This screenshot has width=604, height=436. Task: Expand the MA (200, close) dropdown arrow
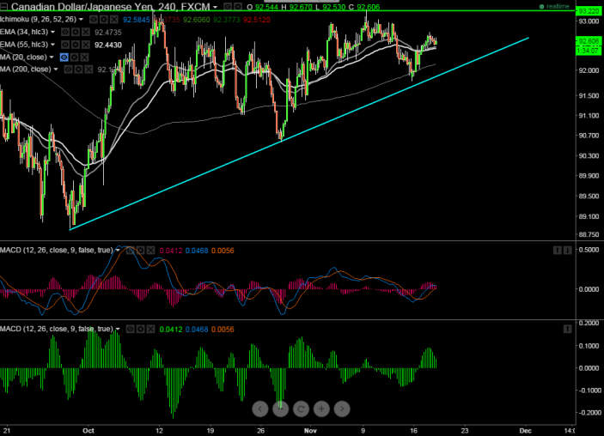pos(56,70)
